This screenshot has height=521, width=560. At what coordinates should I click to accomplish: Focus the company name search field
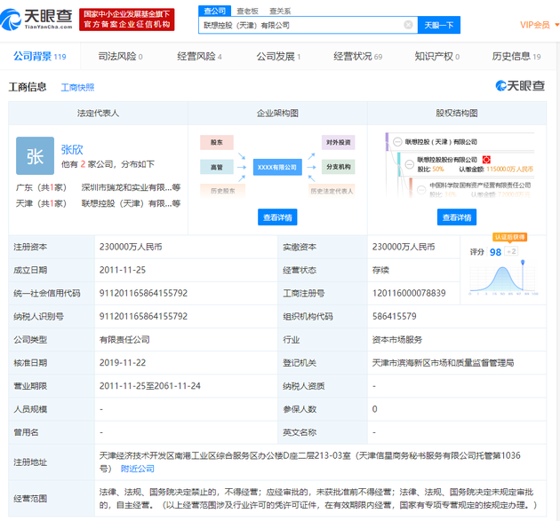[302, 26]
